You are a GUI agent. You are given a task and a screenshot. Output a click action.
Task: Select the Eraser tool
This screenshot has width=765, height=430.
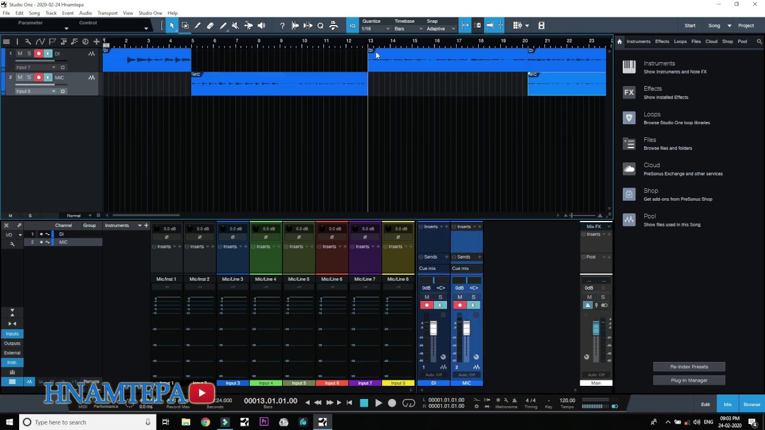[x=210, y=26]
